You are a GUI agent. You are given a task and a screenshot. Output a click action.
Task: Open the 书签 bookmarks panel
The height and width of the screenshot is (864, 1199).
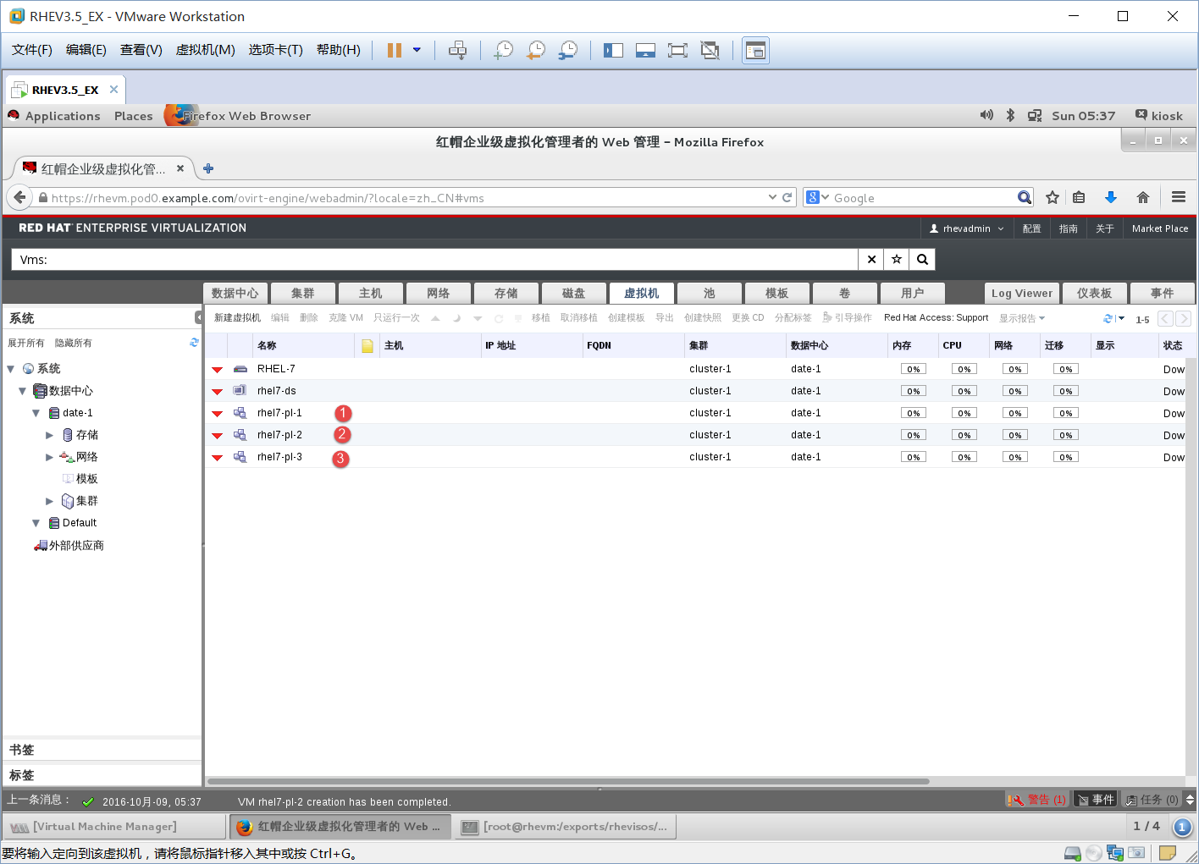tap(102, 750)
